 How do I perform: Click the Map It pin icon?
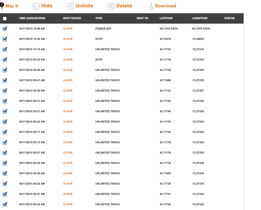point(2,6)
